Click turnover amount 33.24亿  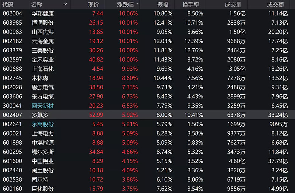coord(278,115)
